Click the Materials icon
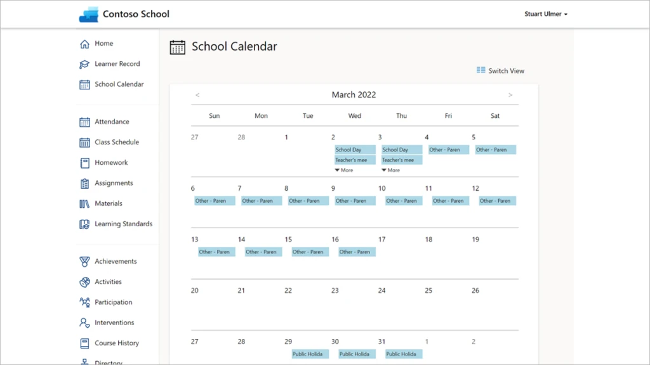 [84, 203]
